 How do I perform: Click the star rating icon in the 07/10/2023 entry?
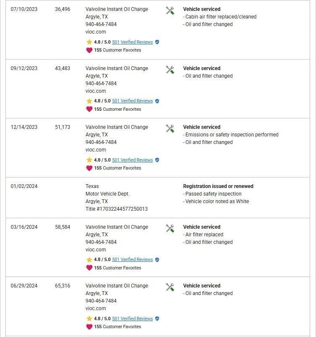tap(89, 42)
